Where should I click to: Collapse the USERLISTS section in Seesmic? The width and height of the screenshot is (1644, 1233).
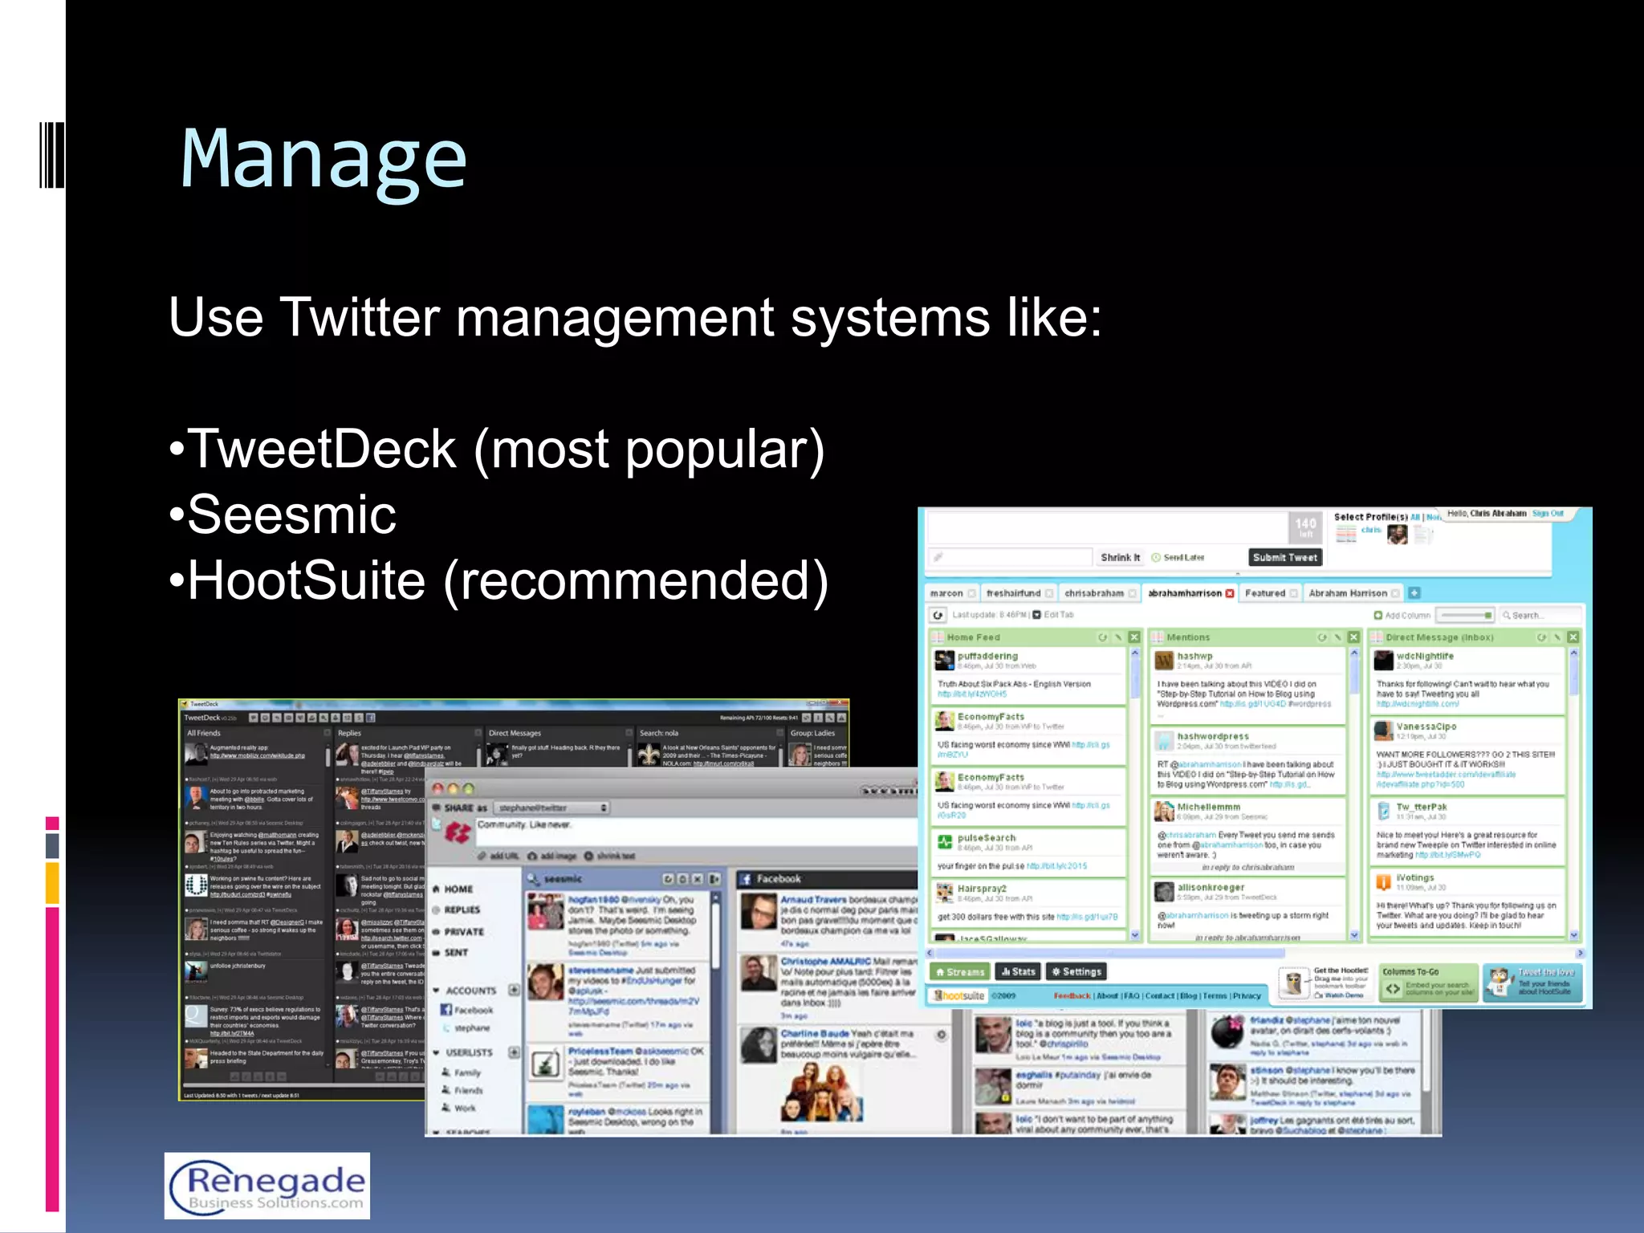437,1052
